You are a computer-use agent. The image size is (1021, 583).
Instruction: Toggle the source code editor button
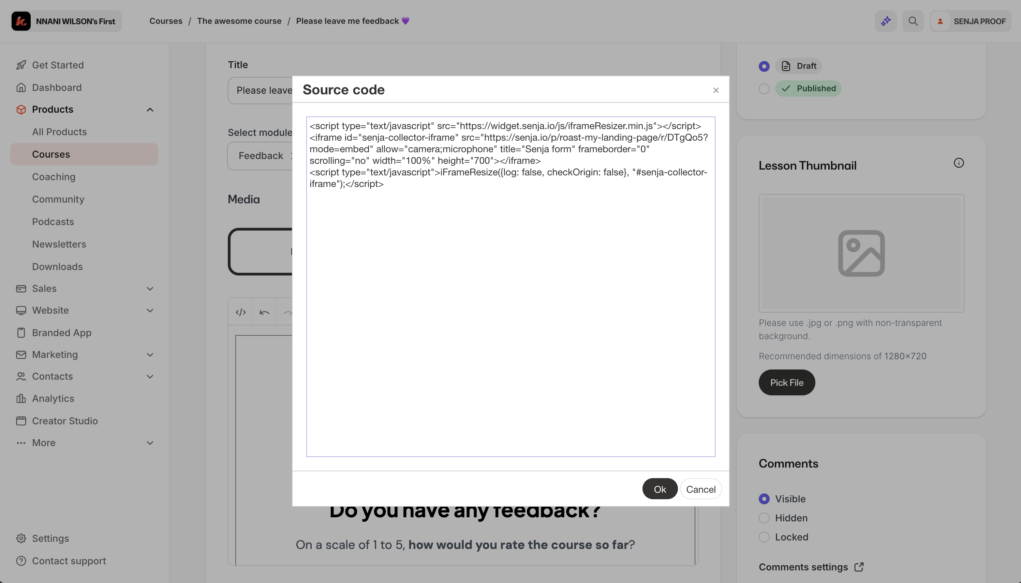tap(240, 312)
